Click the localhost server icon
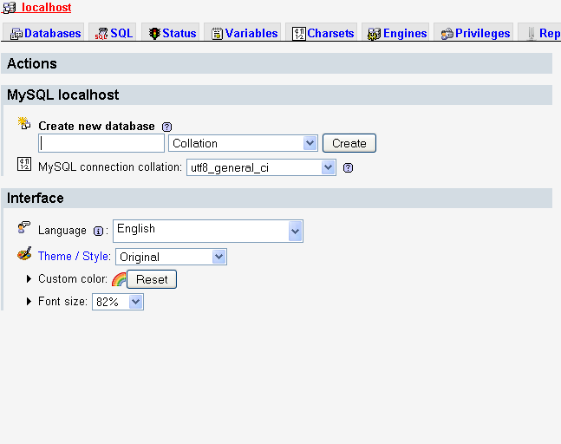561x444 pixels. point(10,7)
